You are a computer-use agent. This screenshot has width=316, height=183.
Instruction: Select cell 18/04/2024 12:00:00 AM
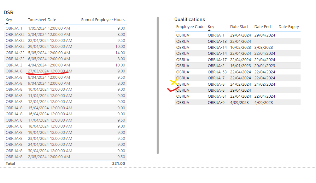click(x=50, y=126)
